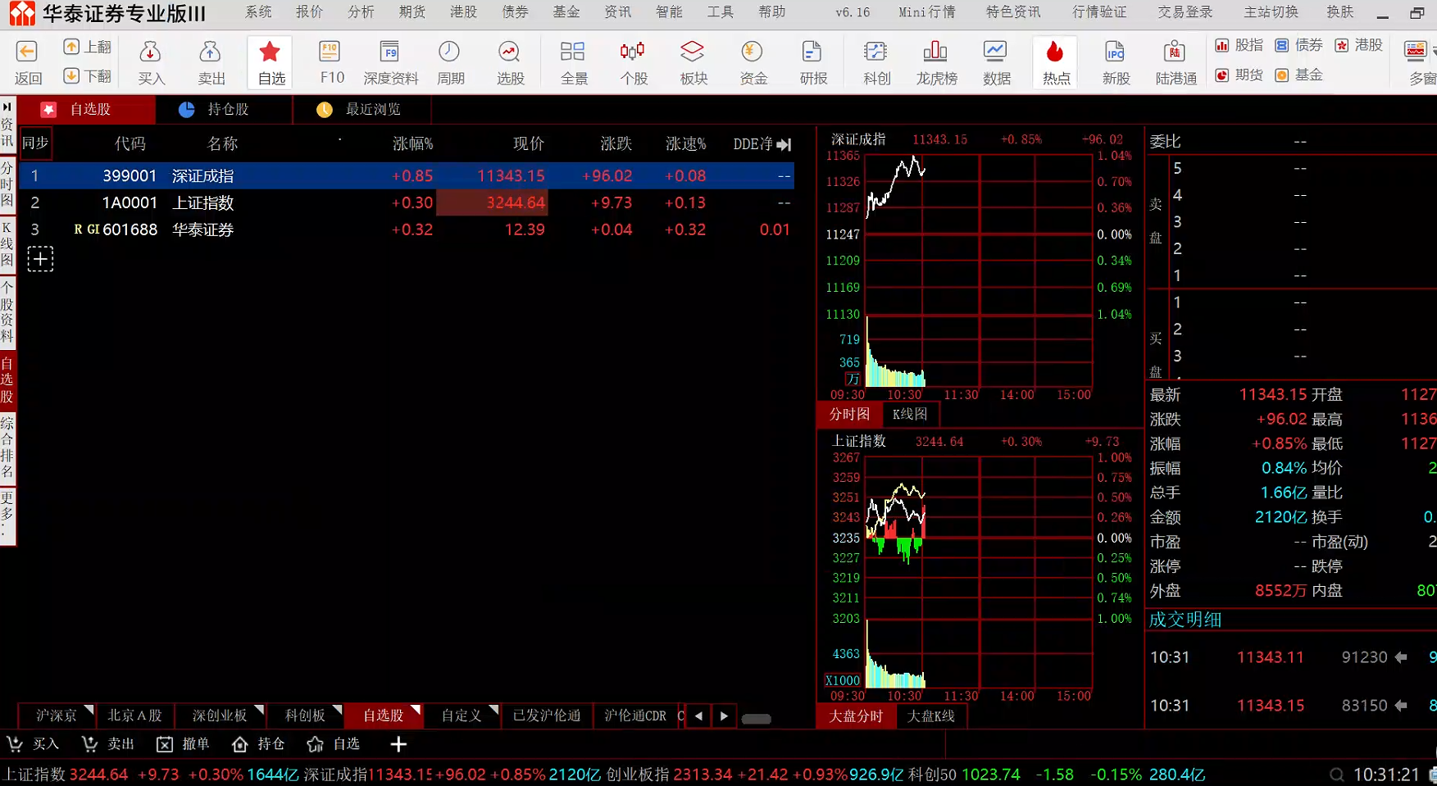Click the 返回 back arrow icon
This screenshot has width=1437, height=786.
click(x=27, y=62)
